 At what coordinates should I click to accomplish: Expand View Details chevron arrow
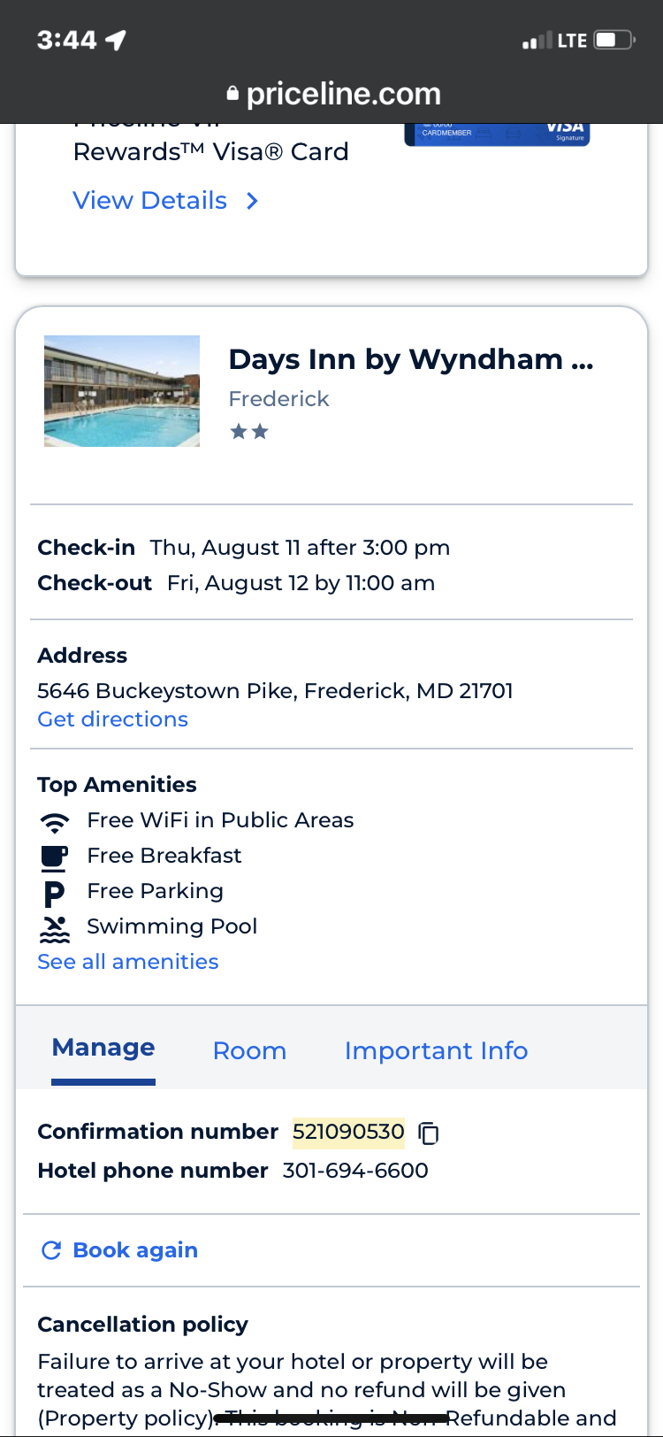pos(253,201)
